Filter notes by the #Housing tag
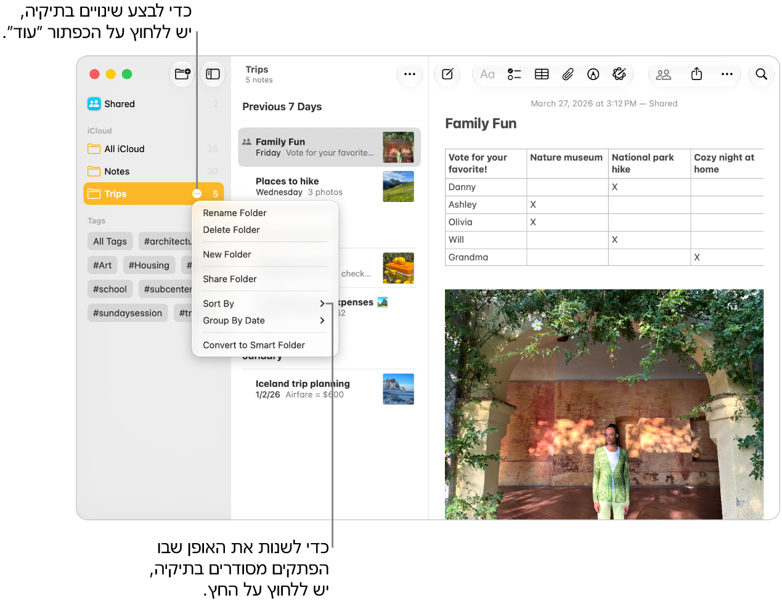Image resolution: width=782 pixels, height=601 pixels. [149, 265]
